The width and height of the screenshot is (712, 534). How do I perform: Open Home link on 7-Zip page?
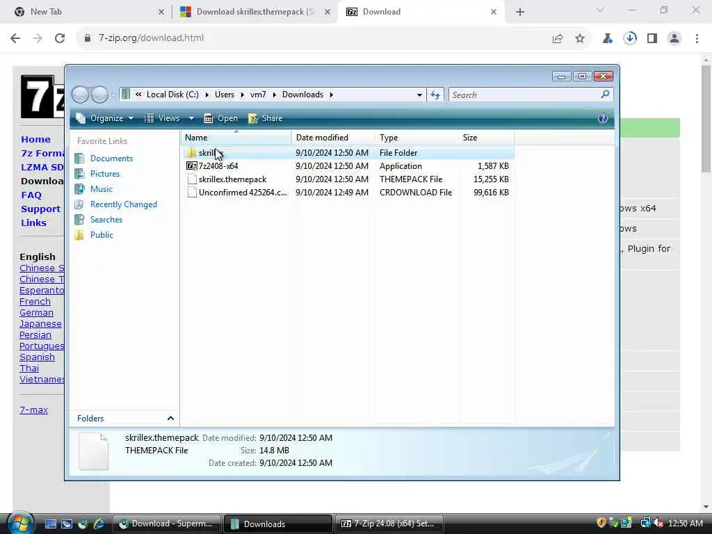pyautogui.click(x=36, y=139)
